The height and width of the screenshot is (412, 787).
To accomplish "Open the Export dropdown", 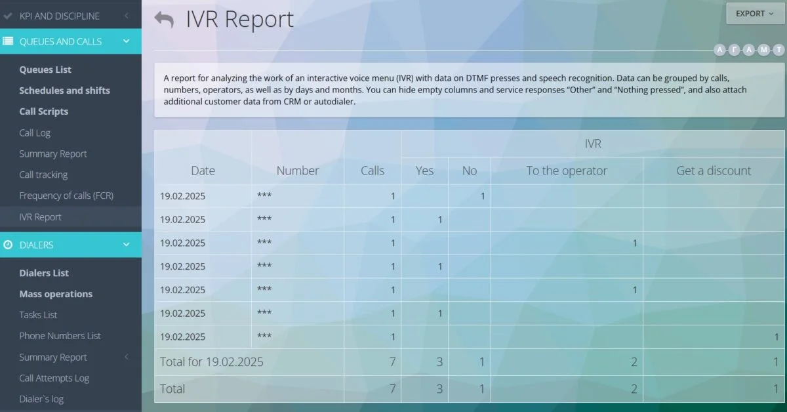I will click(755, 14).
